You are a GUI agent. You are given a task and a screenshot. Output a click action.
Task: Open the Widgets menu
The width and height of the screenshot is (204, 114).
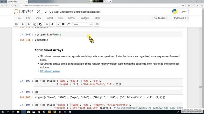tap(85, 18)
